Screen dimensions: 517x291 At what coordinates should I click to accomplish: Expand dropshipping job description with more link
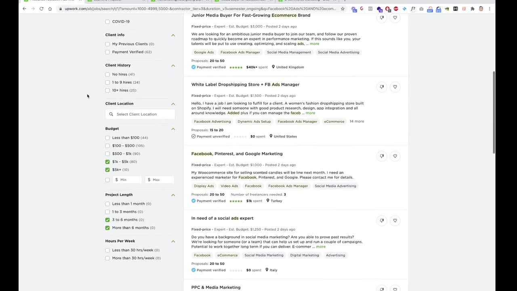pyautogui.click(x=310, y=113)
